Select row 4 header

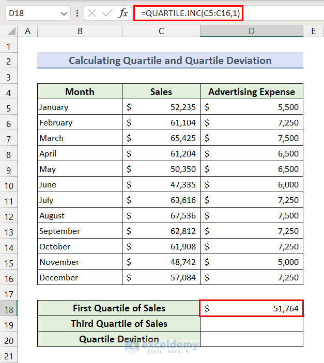9,92
